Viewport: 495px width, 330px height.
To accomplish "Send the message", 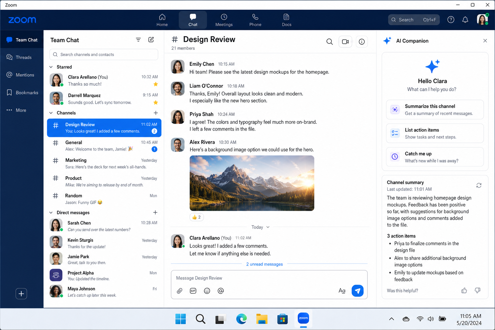I will [357, 291].
